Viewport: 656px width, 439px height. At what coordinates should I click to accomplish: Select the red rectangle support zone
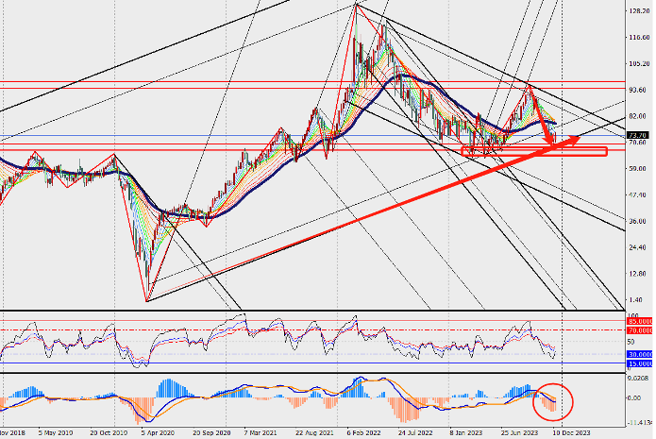(x=534, y=151)
